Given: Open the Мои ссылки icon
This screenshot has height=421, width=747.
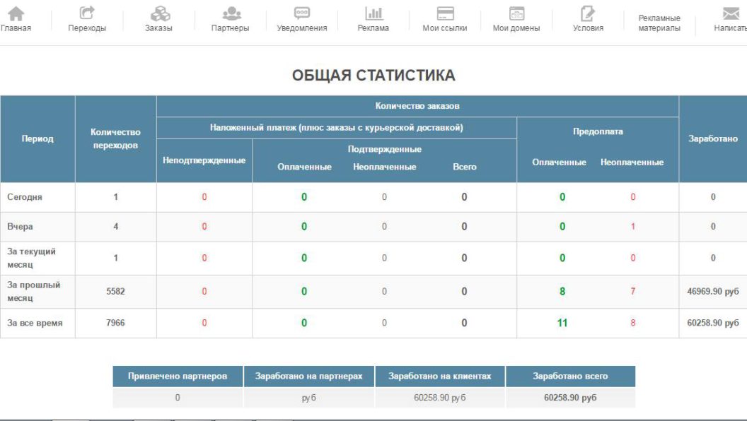Looking at the screenshot, I should click(x=445, y=13).
